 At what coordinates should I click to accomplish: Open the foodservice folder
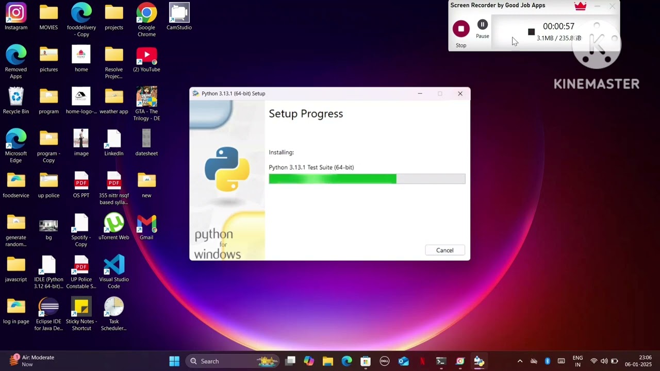(16, 185)
